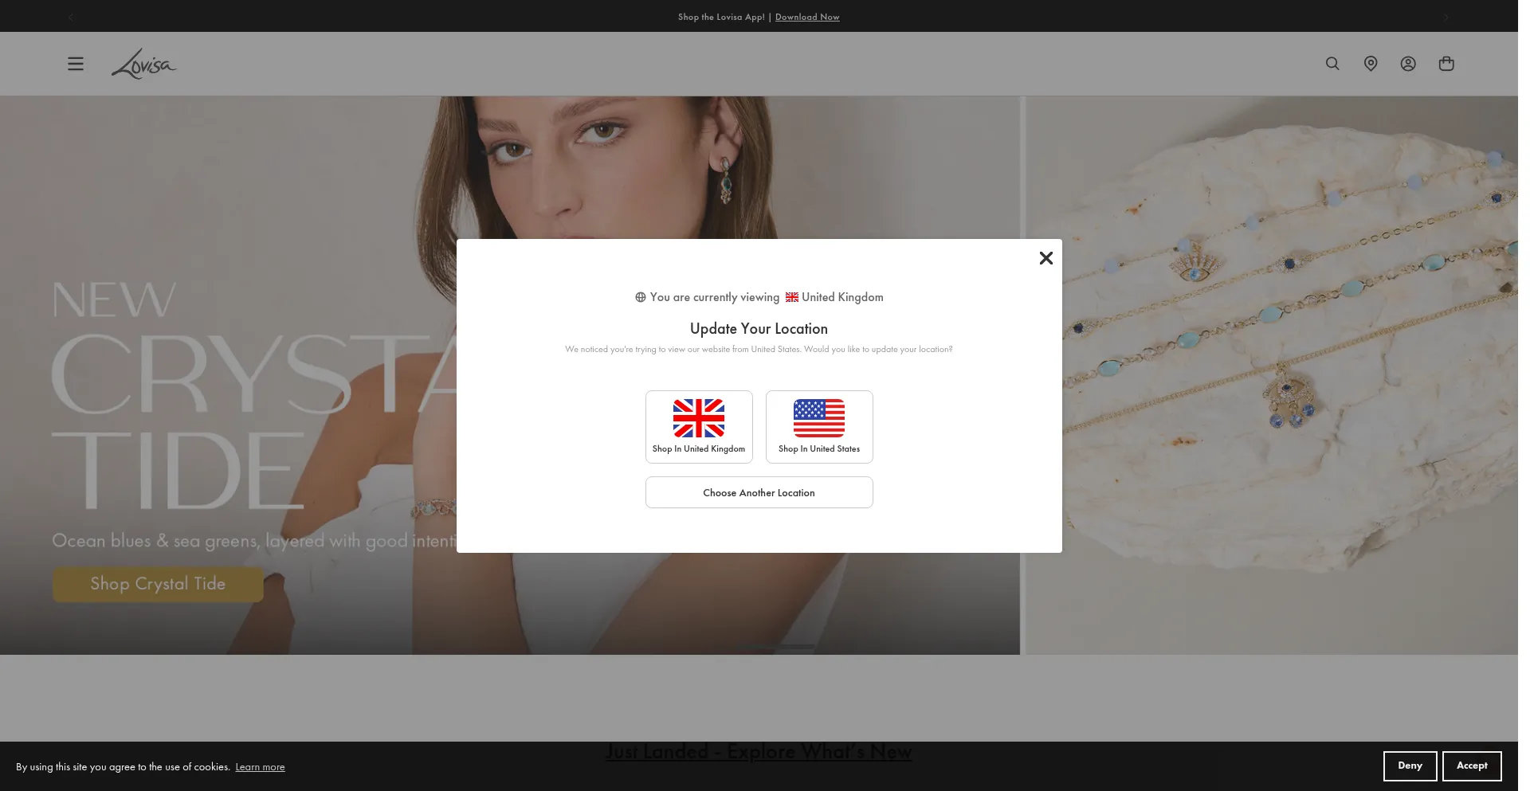Select Shop In United Kingdom option
Viewport: 1530px width, 791px height.
(699, 427)
